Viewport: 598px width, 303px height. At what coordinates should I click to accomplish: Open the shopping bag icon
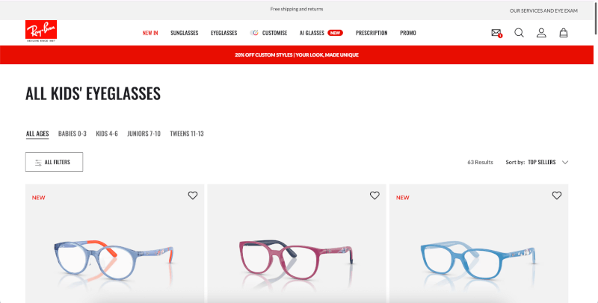[564, 33]
